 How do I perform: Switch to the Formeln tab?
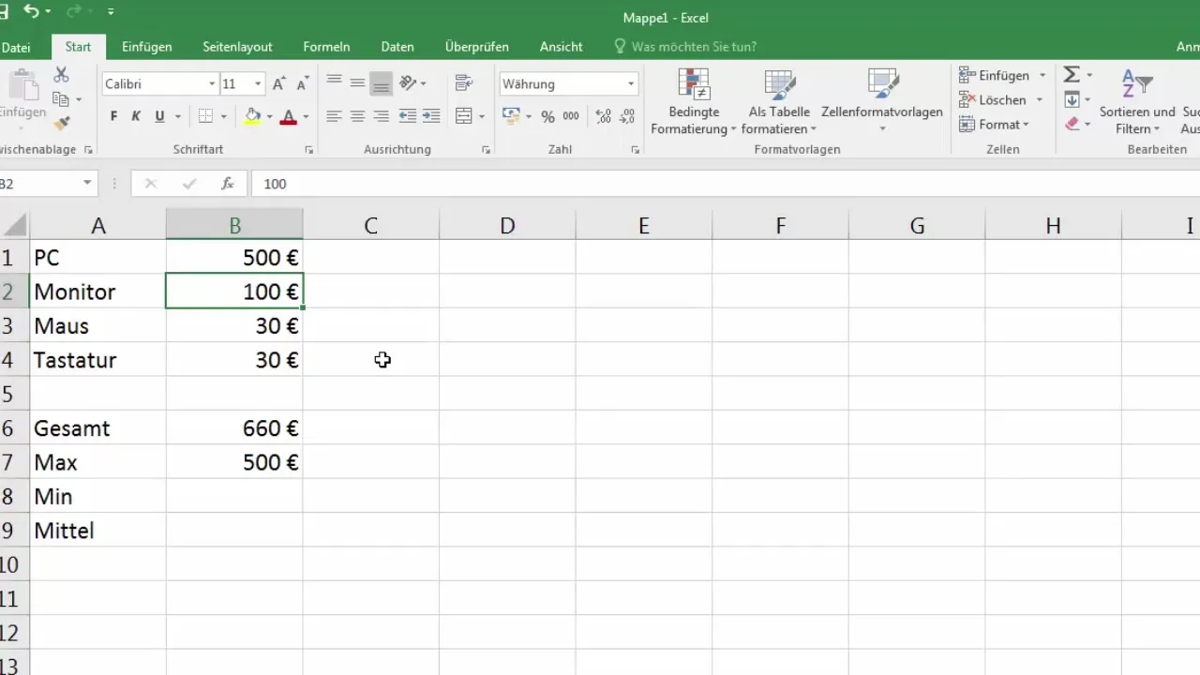pos(326,47)
